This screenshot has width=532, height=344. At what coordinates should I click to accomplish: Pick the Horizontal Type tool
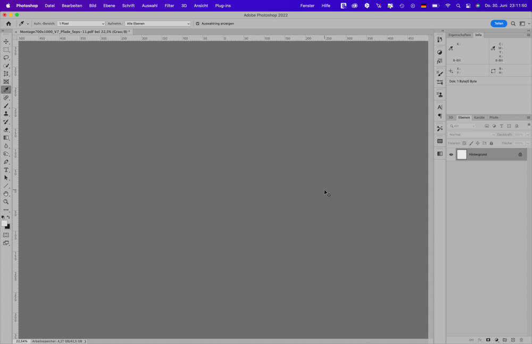pos(6,170)
